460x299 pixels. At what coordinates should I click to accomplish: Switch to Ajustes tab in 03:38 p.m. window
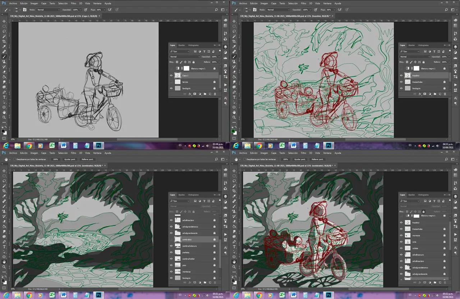coord(181,45)
